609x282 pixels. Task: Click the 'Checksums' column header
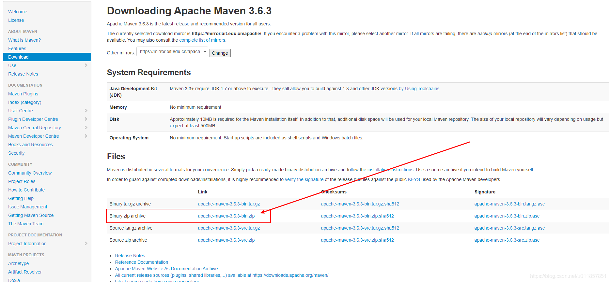(x=334, y=192)
